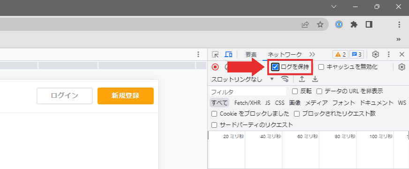Click the orange 新規登録 button
The width and height of the screenshot is (409, 169).
point(125,96)
